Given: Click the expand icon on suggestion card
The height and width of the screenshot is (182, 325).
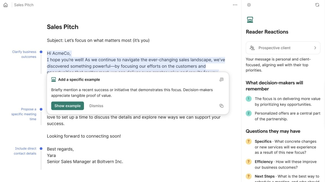Looking at the screenshot, I should click(221, 80).
